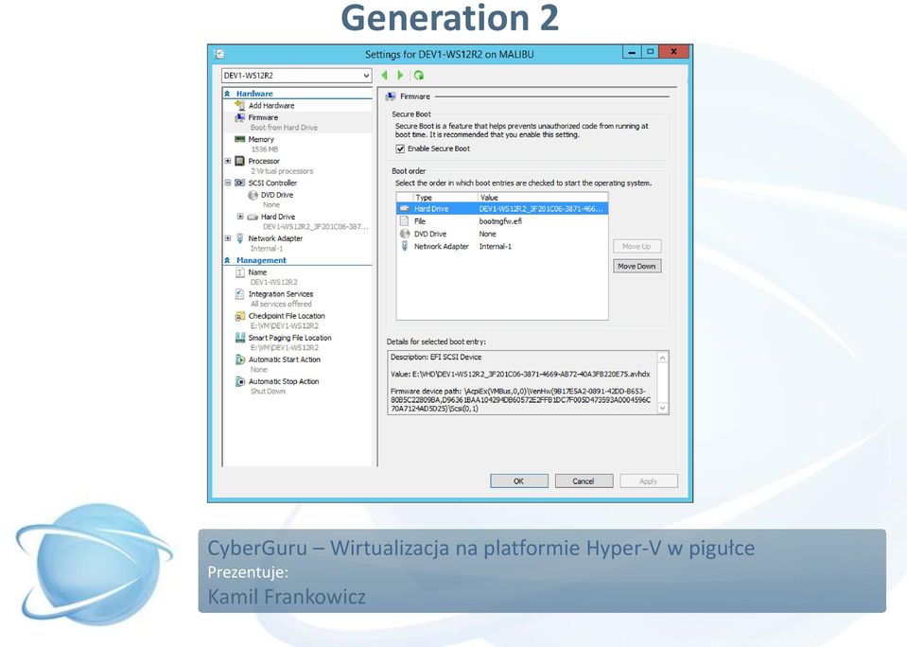Click the Integration Services icon
907x647 pixels.
click(240, 294)
